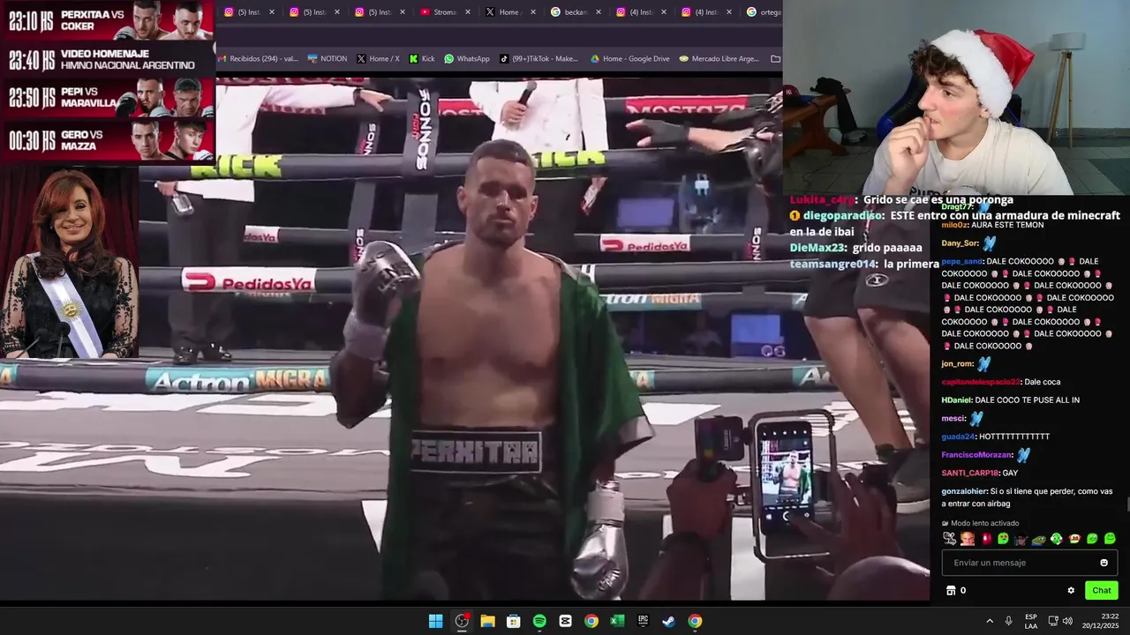Close the beckan Google tab

click(x=599, y=12)
